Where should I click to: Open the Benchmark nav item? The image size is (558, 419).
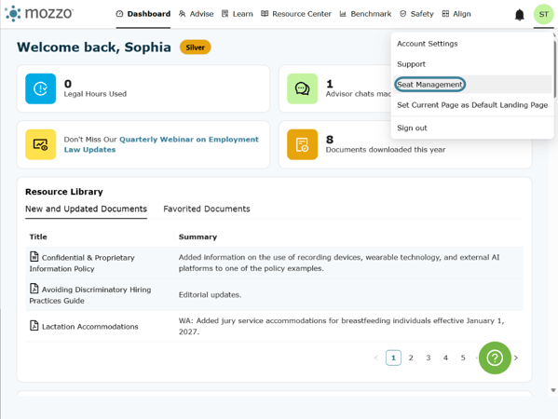[365, 14]
